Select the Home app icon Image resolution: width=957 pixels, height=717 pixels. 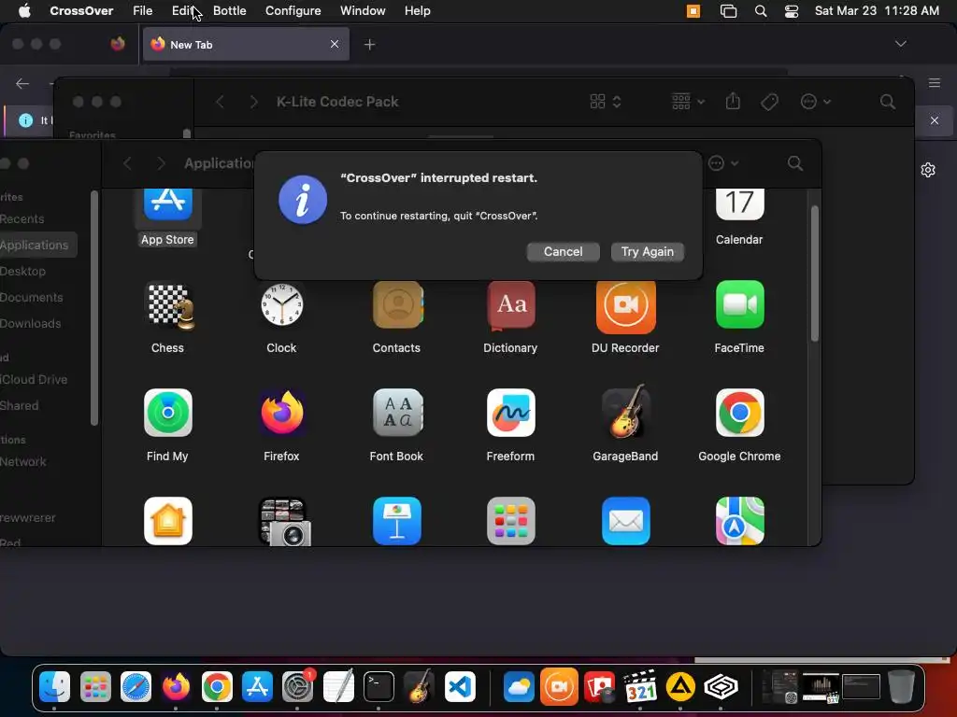[168, 521]
